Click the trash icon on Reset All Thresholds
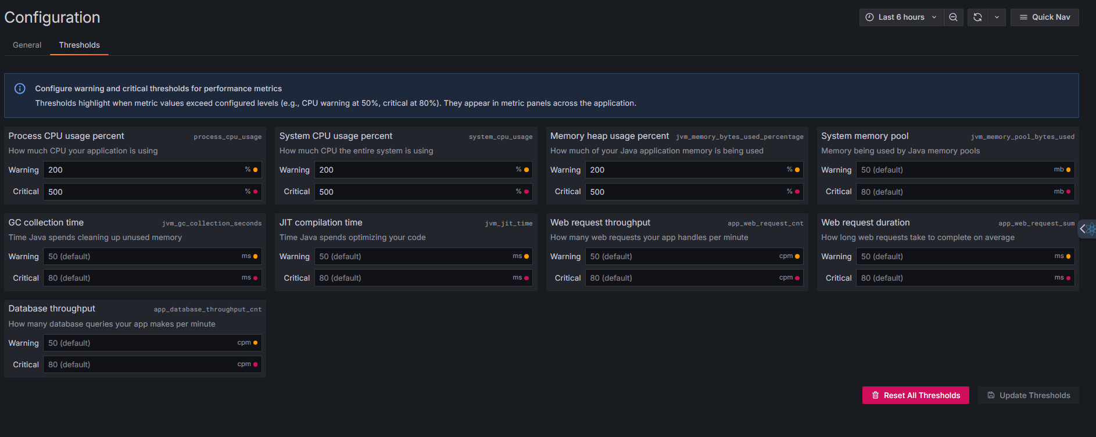This screenshot has height=437, width=1096. (x=875, y=395)
